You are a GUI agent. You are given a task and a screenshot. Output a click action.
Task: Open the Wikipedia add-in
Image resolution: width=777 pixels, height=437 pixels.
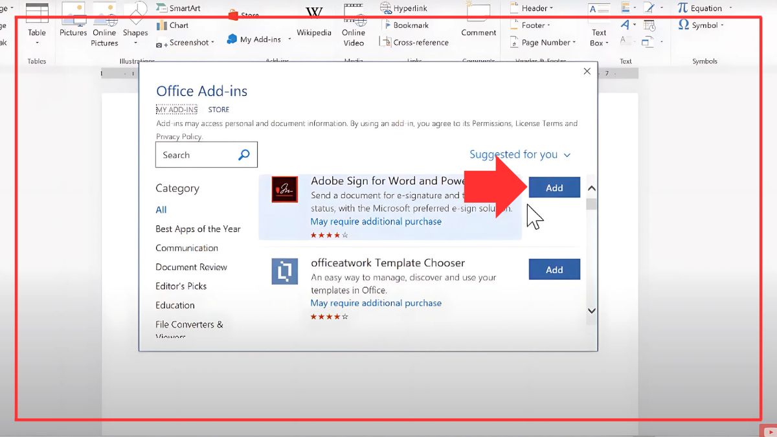[x=314, y=21]
